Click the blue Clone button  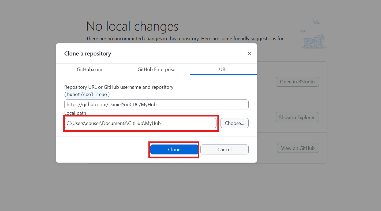(174, 150)
